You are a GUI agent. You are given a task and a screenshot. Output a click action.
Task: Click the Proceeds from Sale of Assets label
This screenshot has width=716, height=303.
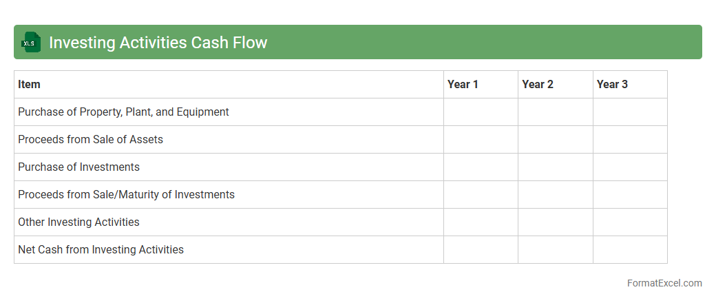click(x=91, y=139)
